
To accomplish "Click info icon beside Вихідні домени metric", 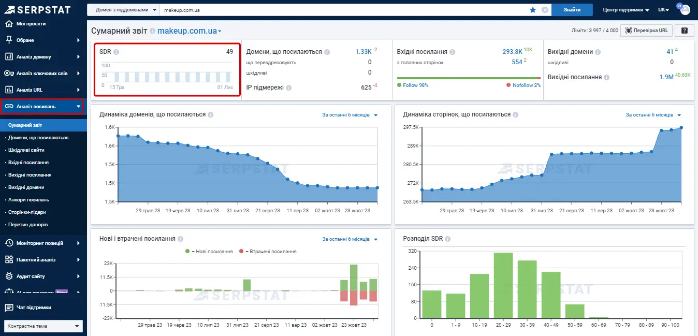I will tap(598, 52).
